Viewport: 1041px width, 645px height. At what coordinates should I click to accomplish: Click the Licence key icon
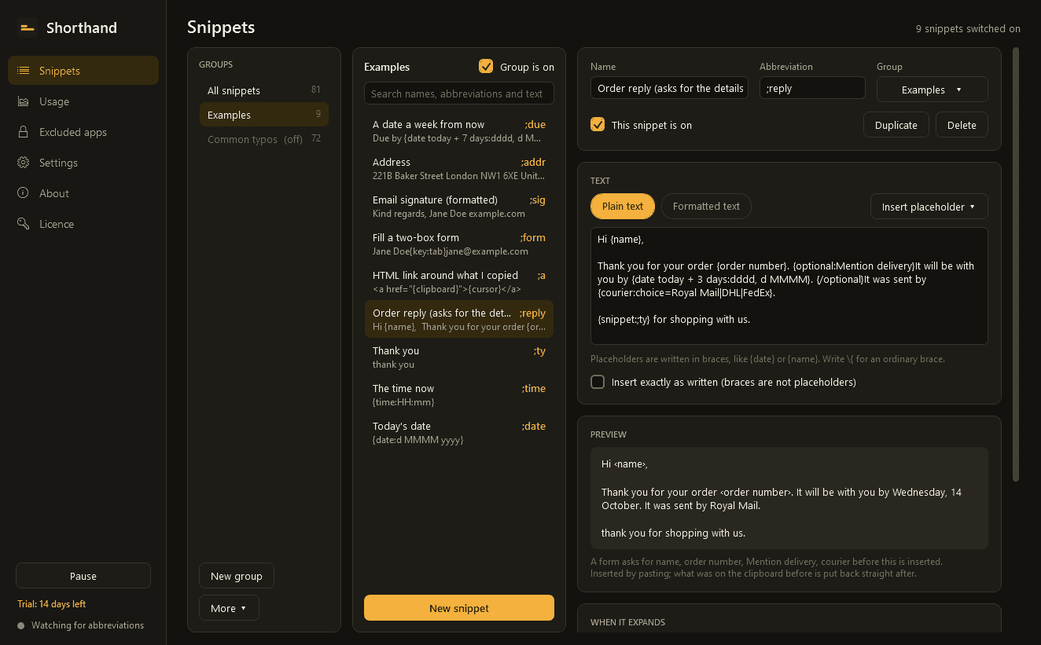tap(24, 224)
